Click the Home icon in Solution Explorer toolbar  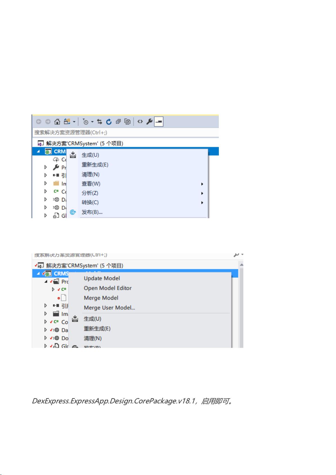click(57, 122)
